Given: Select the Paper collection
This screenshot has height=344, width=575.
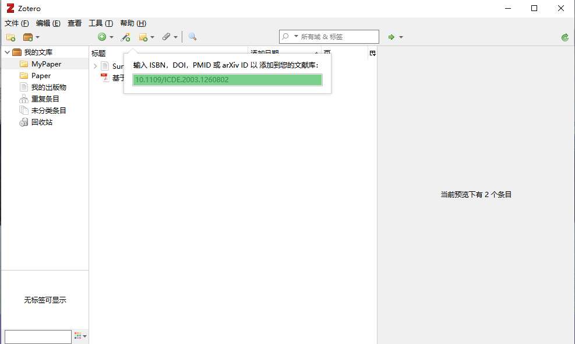Looking at the screenshot, I should pos(41,76).
